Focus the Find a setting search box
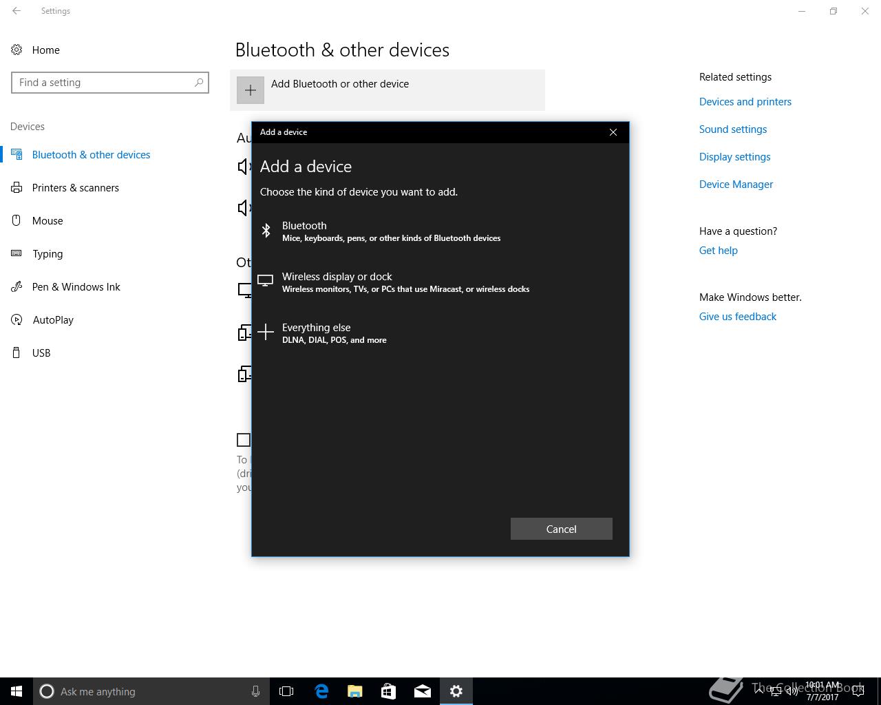 coord(110,83)
